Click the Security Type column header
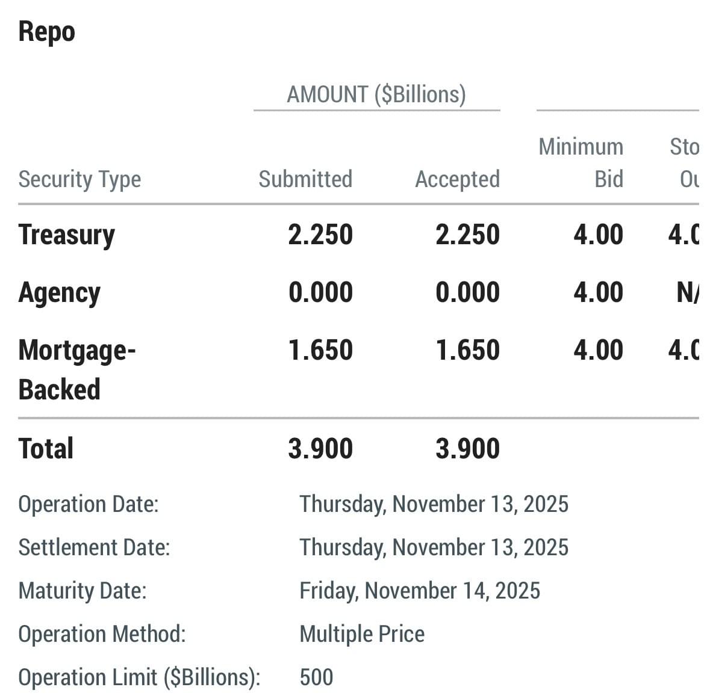710x699 pixels. click(79, 179)
